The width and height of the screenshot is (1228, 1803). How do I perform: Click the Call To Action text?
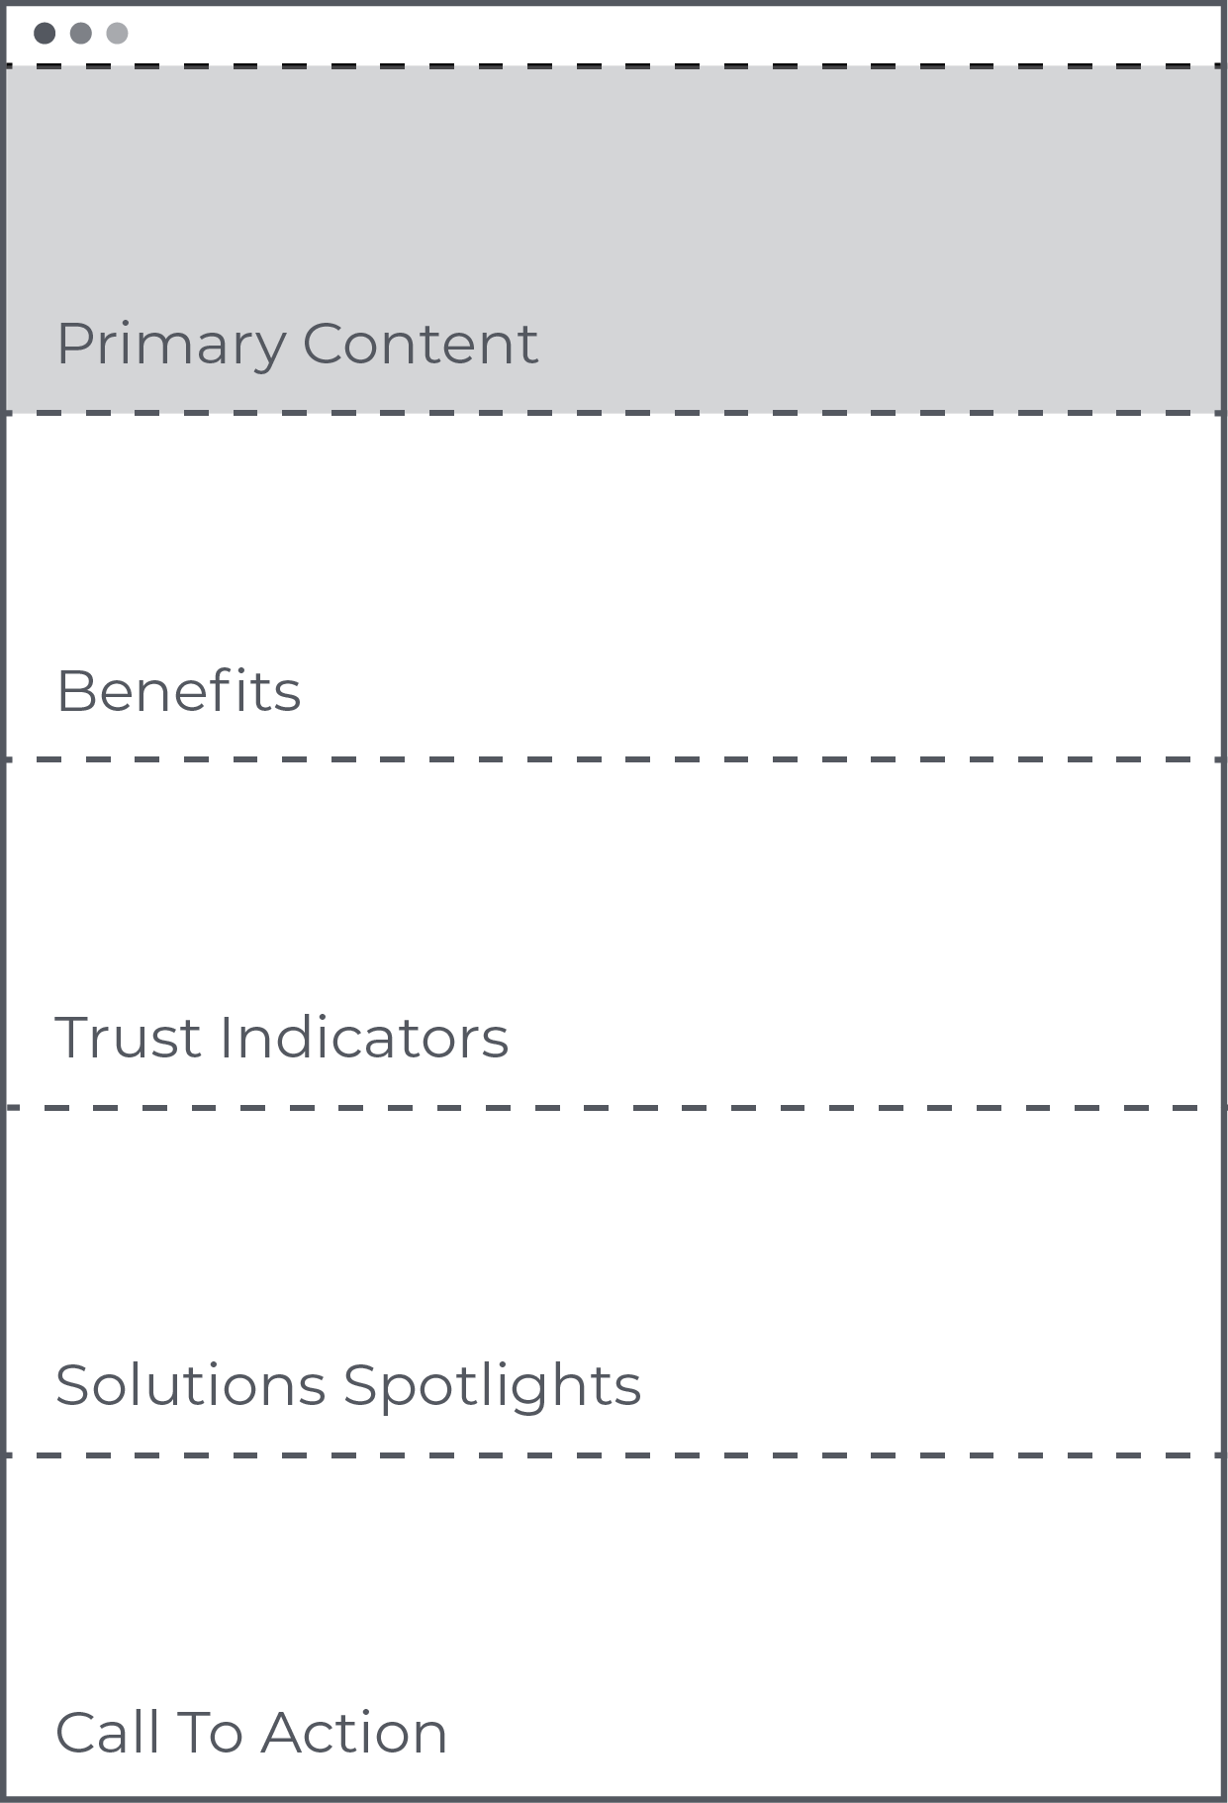251,1733
